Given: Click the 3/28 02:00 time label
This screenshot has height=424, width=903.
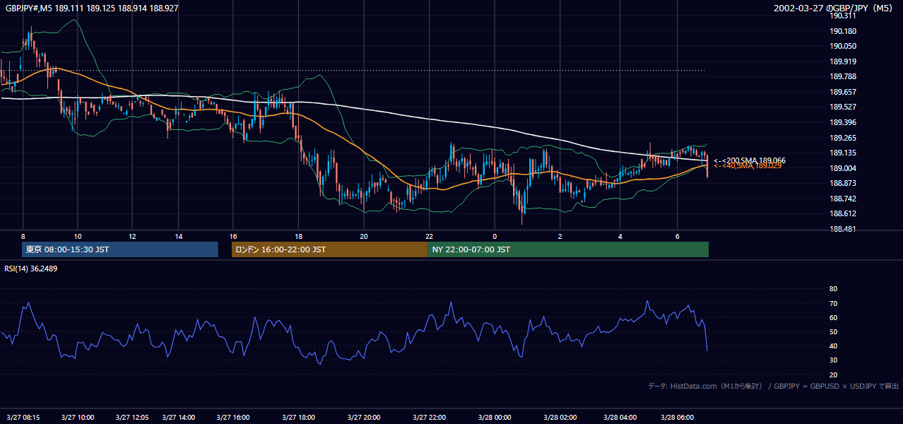Looking at the screenshot, I should 560,418.
